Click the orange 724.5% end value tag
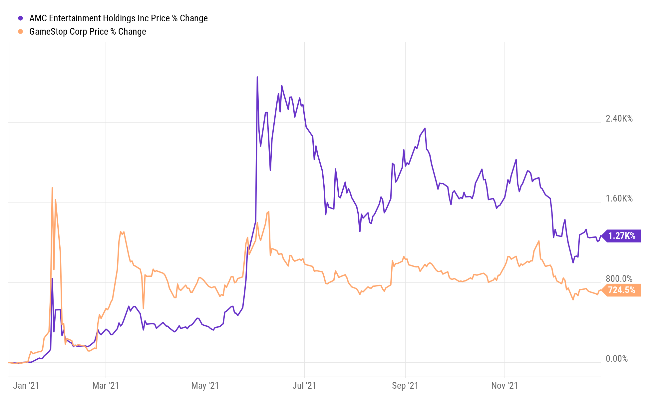This screenshot has width=666, height=408. click(621, 290)
